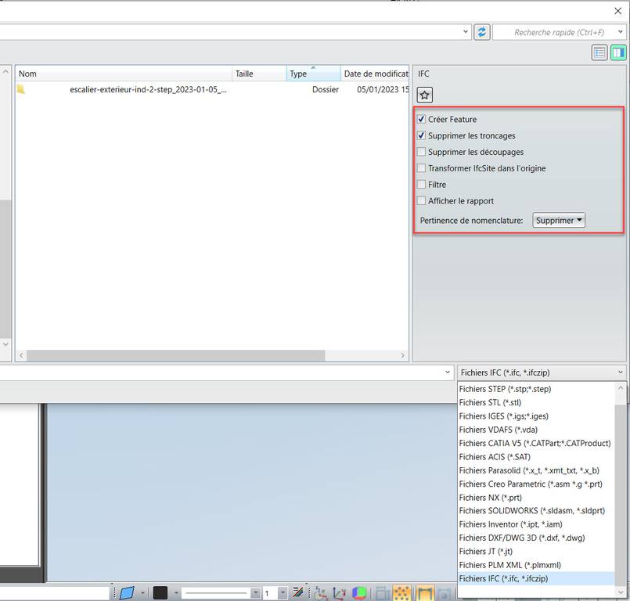Open the layer plane dropdown arrow
Image resolution: width=630 pixels, height=601 pixels.
click(142, 593)
